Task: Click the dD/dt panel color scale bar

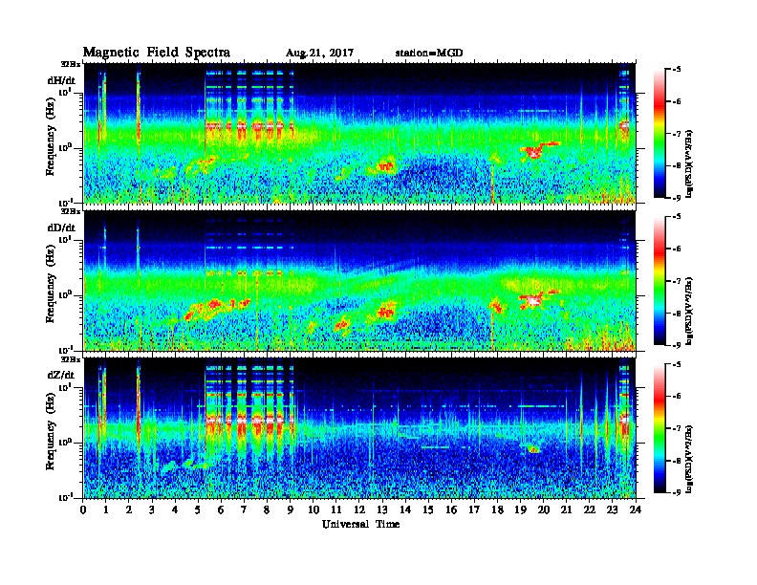Action: [x=660, y=281]
